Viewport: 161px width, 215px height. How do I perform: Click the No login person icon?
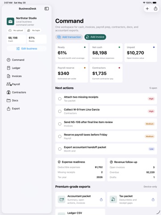[x=29, y=30]
